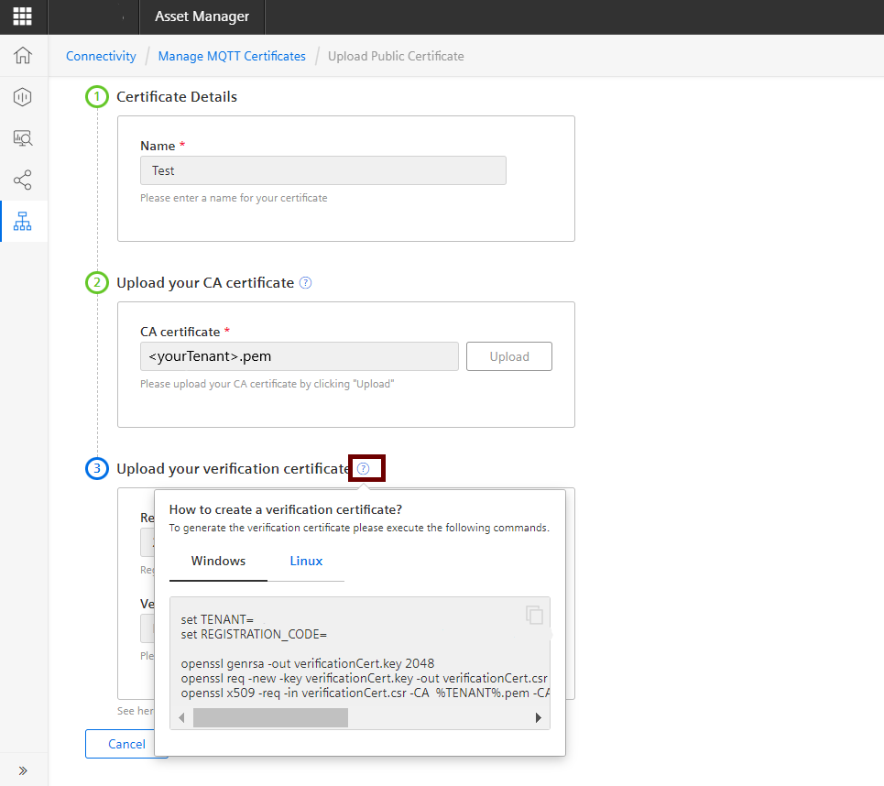Copy commands with the copy icon
Image resolution: width=884 pixels, height=786 pixels.
pos(534,615)
